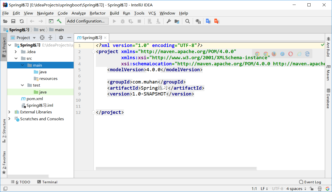Select the resources folder
Viewport: 332px width, 192px height.
click(x=45, y=78)
